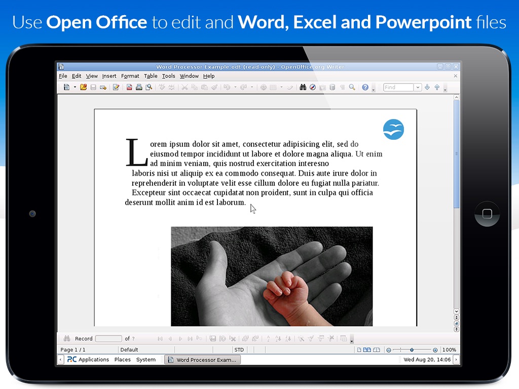
Task: Open the Tools menu
Action: 168,76
